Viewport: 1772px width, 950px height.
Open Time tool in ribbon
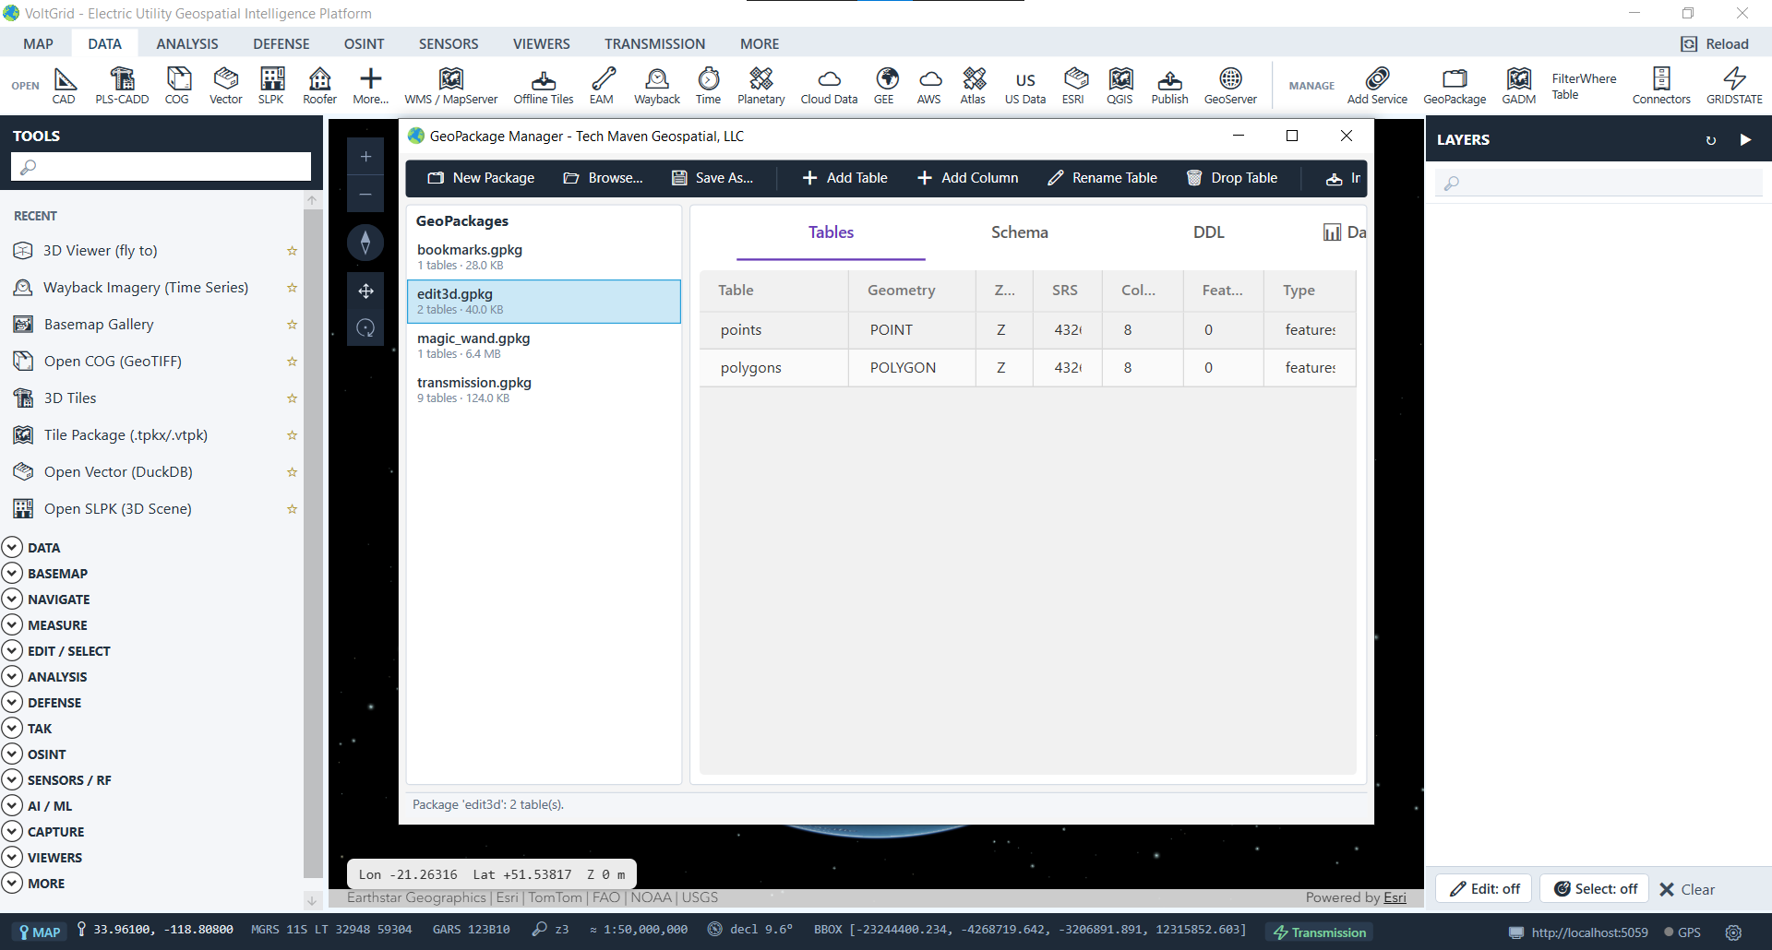point(709,86)
